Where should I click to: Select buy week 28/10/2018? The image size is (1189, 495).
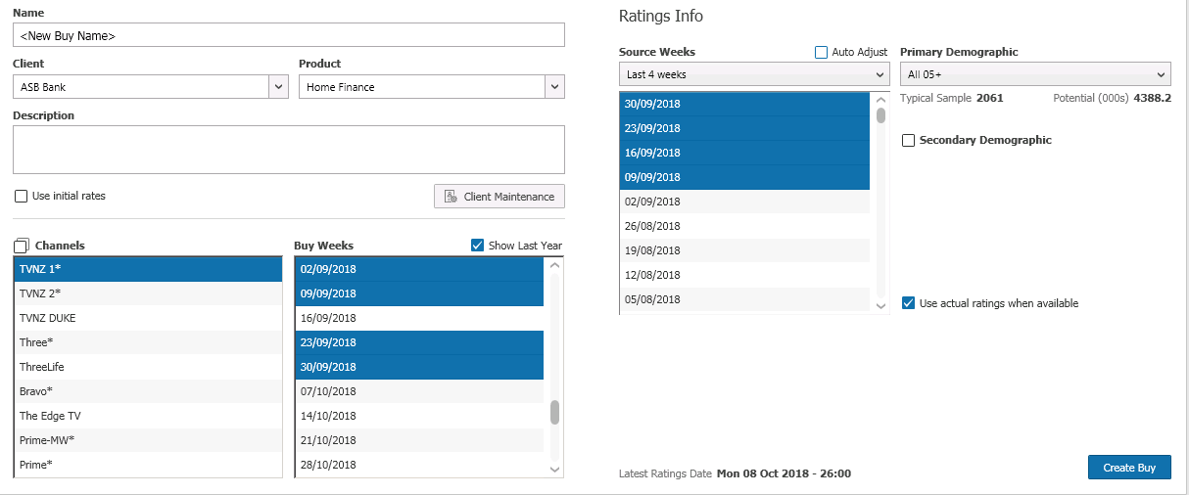(x=419, y=465)
